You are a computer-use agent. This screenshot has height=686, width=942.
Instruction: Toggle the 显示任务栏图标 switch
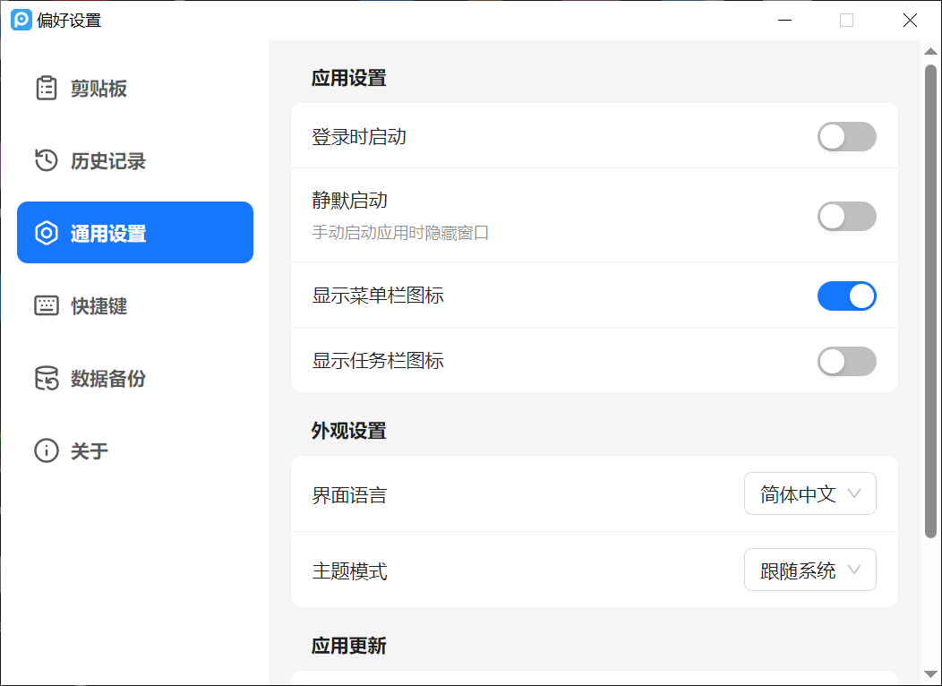846,362
